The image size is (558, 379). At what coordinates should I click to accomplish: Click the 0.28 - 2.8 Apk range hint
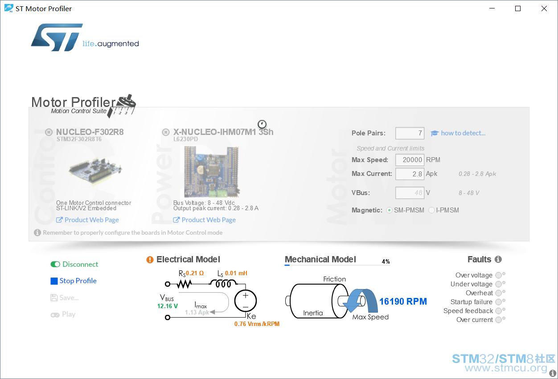click(477, 174)
